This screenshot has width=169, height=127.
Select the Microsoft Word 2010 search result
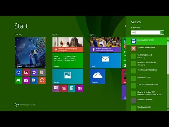(x=146, y=41)
